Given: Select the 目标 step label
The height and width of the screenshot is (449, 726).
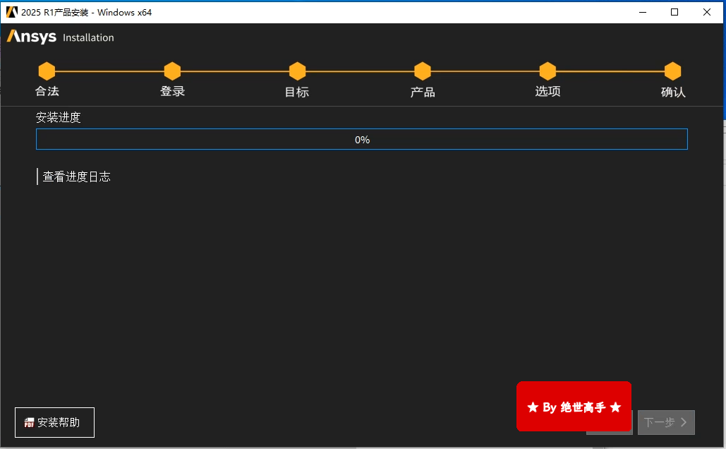Looking at the screenshot, I should point(297,92).
